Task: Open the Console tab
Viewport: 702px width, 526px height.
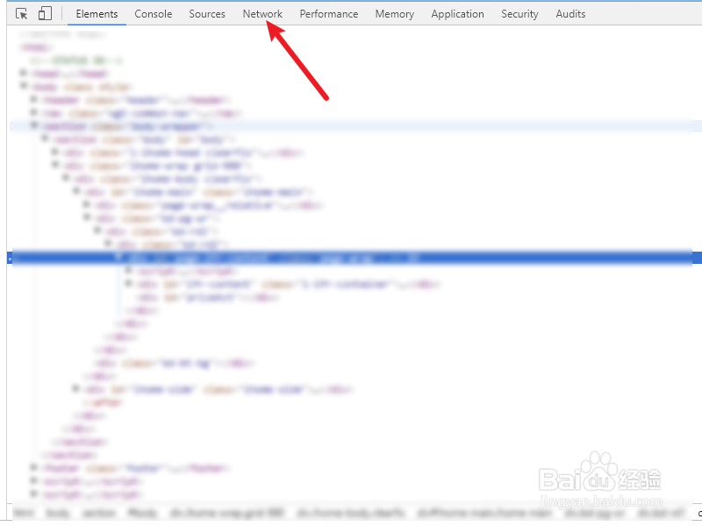Action: click(153, 14)
